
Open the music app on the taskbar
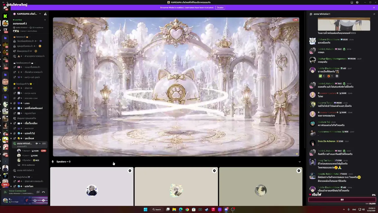coord(213,209)
